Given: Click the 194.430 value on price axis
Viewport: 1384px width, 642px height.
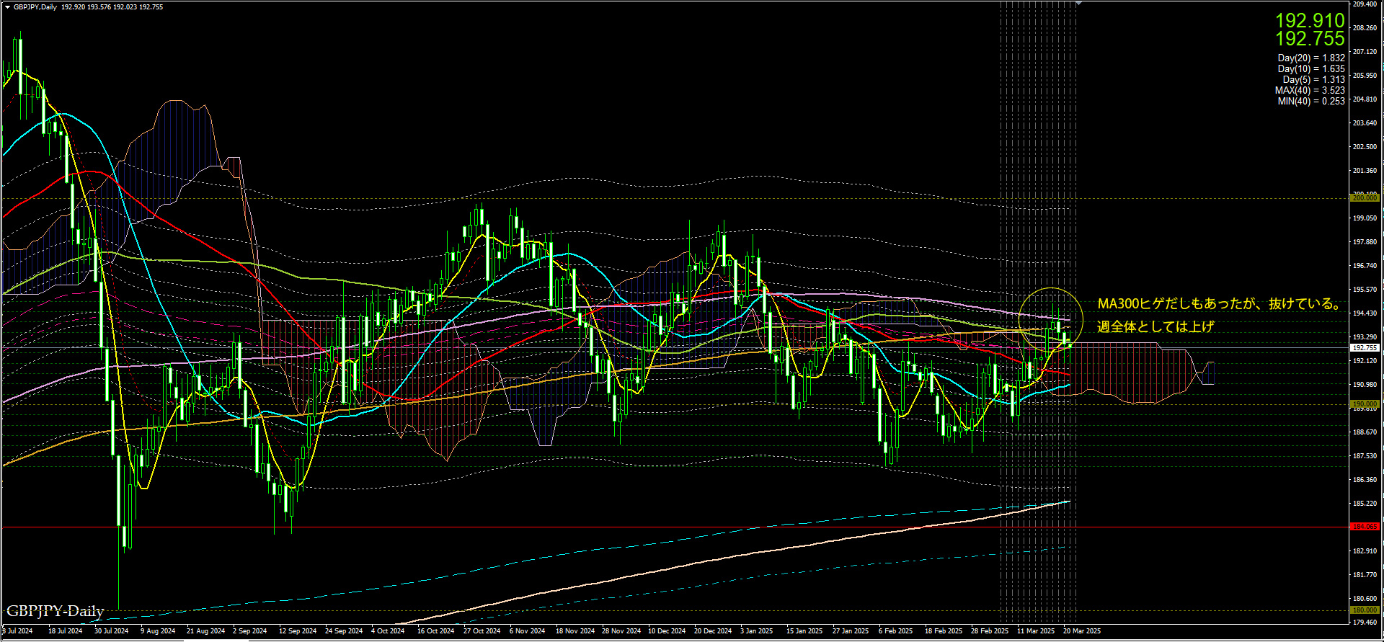Looking at the screenshot, I should [1365, 313].
